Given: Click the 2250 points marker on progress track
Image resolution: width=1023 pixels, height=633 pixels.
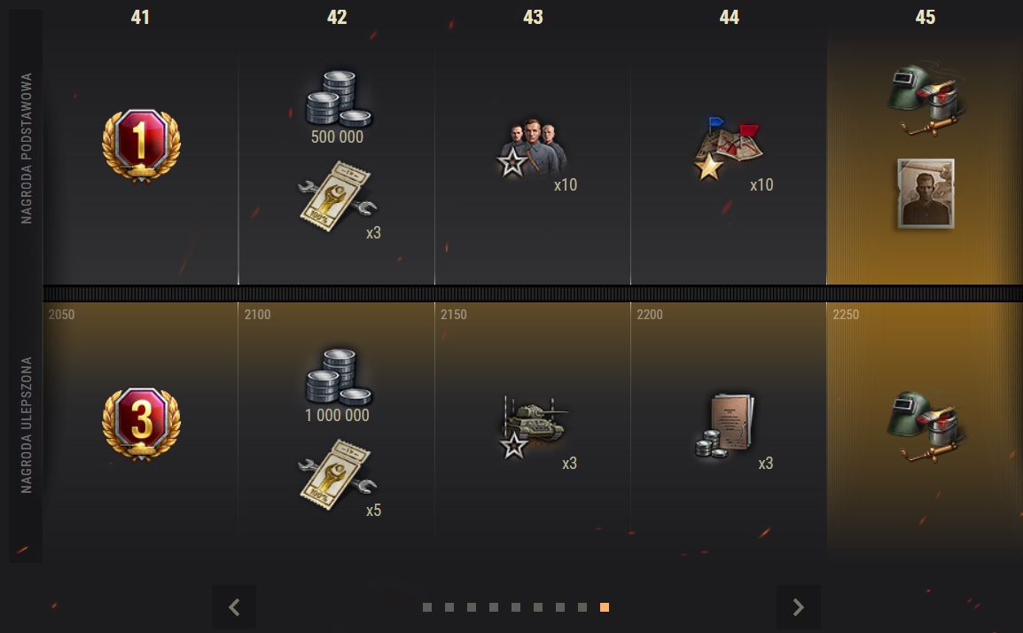Looking at the screenshot, I should (846, 315).
